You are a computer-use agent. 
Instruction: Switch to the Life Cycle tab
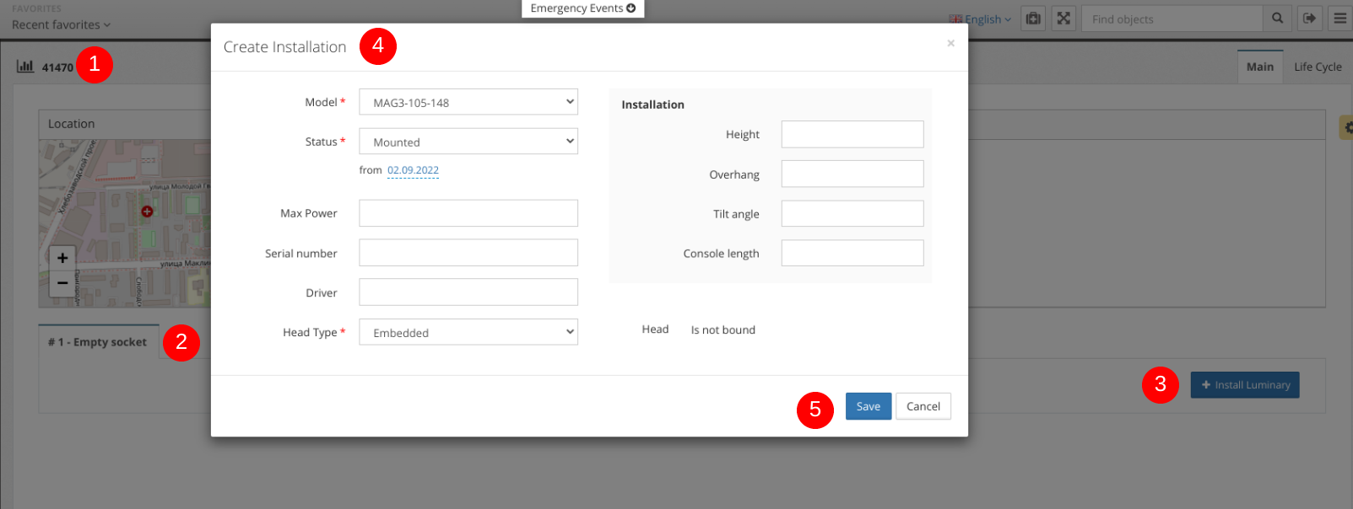coord(1317,67)
